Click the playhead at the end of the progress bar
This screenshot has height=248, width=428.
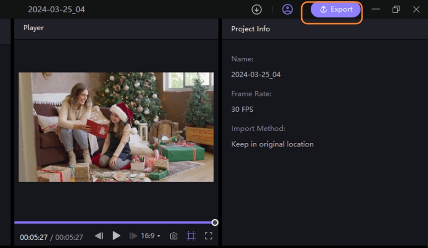pyautogui.click(x=215, y=223)
